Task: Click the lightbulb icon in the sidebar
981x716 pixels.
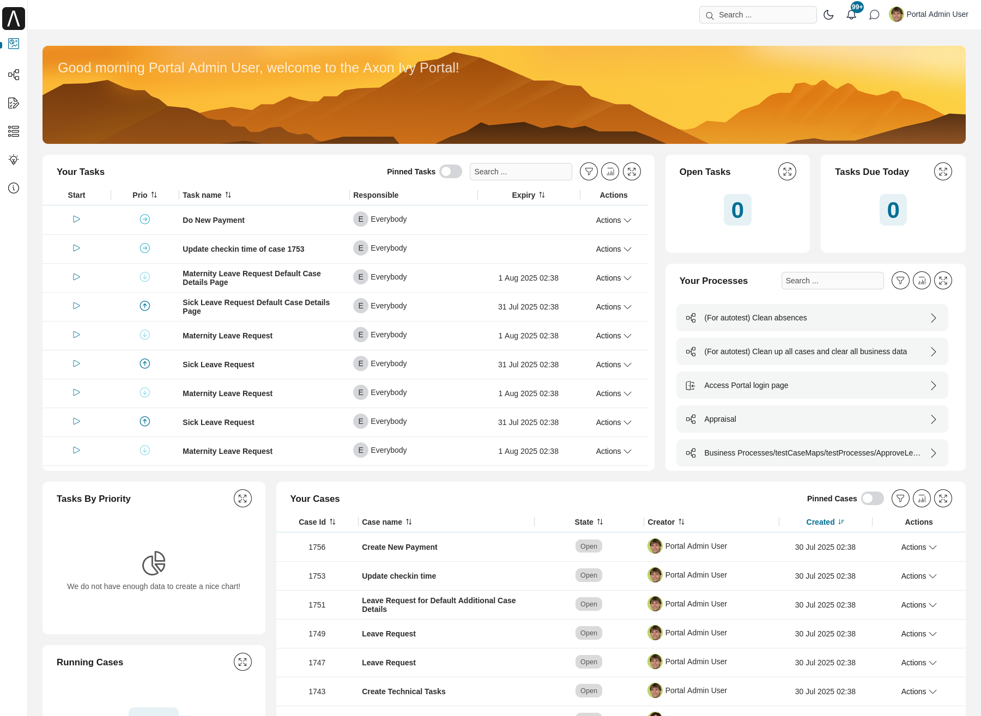Action: (14, 160)
